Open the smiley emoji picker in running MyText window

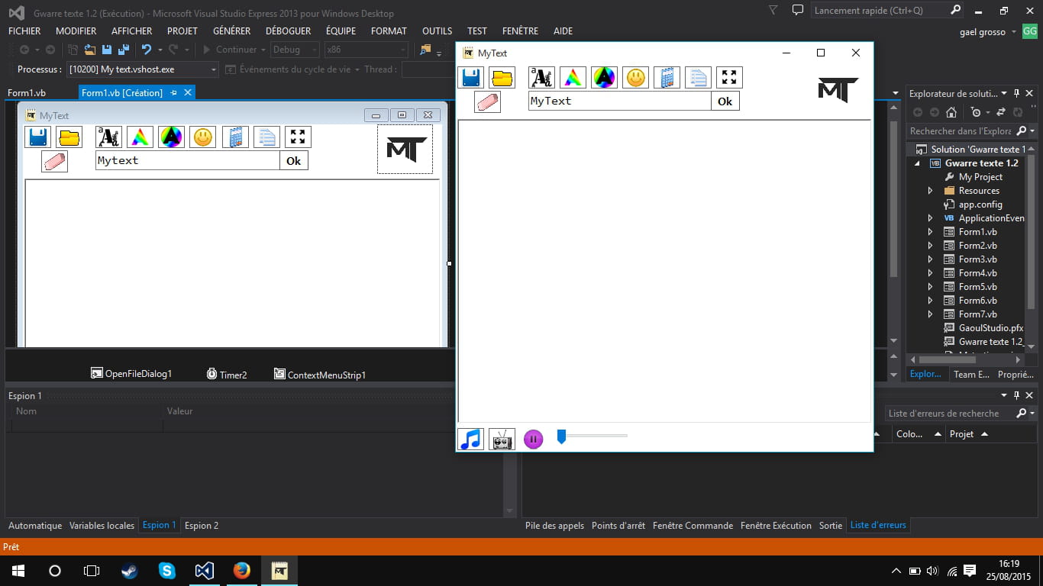pyautogui.click(x=635, y=78)
